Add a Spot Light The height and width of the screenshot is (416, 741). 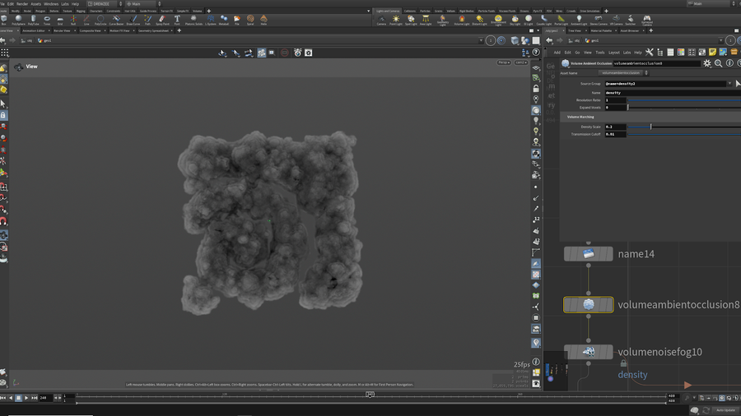[x=411, y=20]
